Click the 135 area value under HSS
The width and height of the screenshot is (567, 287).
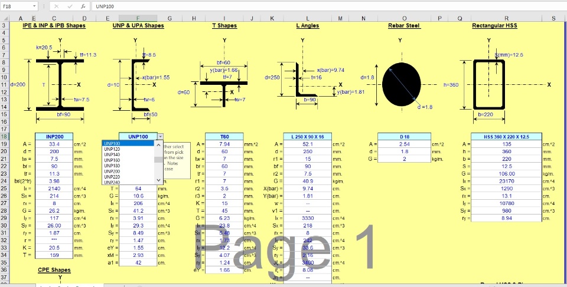(x=506, y=144)
